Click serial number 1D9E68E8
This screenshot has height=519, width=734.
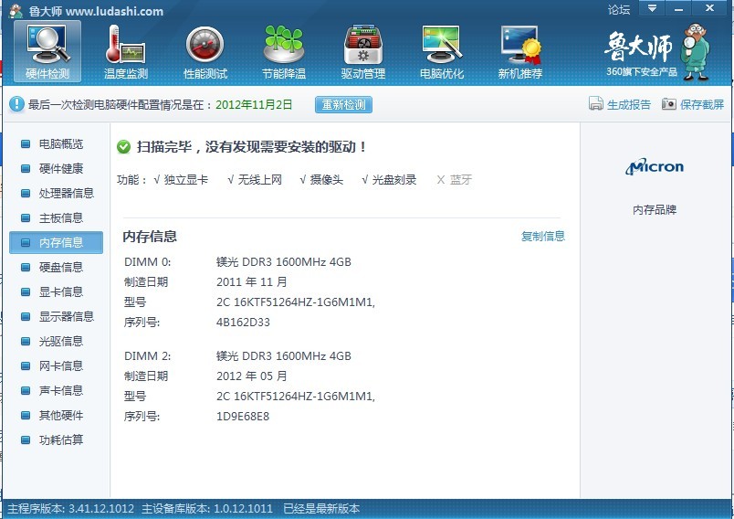point(243,417)
